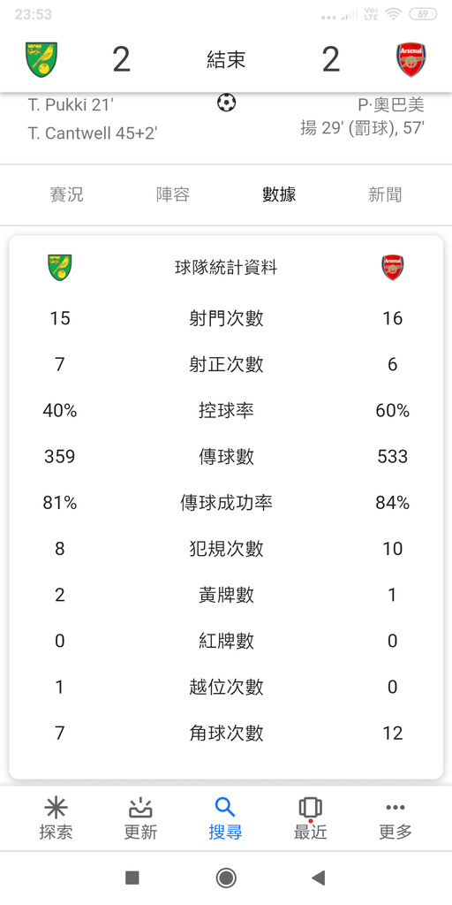The image size is (452, 905).
Task: Tap Norwich City crest in score header
Action: point(41,60)
